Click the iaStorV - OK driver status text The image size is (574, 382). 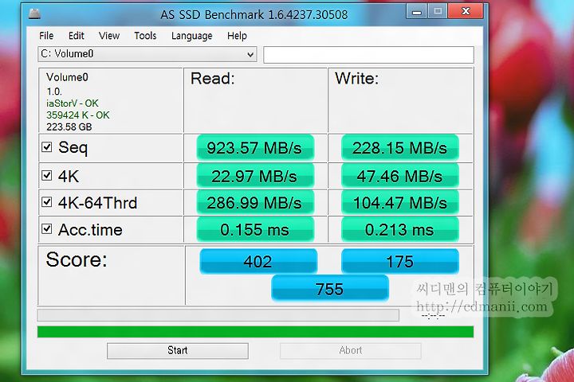coord(72,103)
